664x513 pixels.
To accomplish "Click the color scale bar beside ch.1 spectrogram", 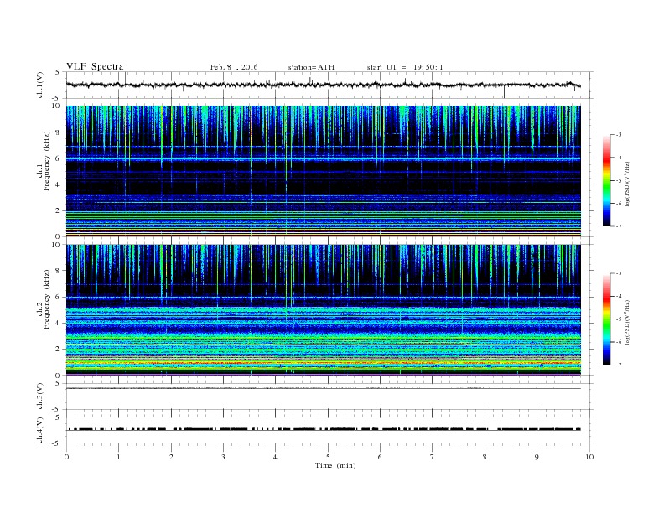I will point(606,180).
